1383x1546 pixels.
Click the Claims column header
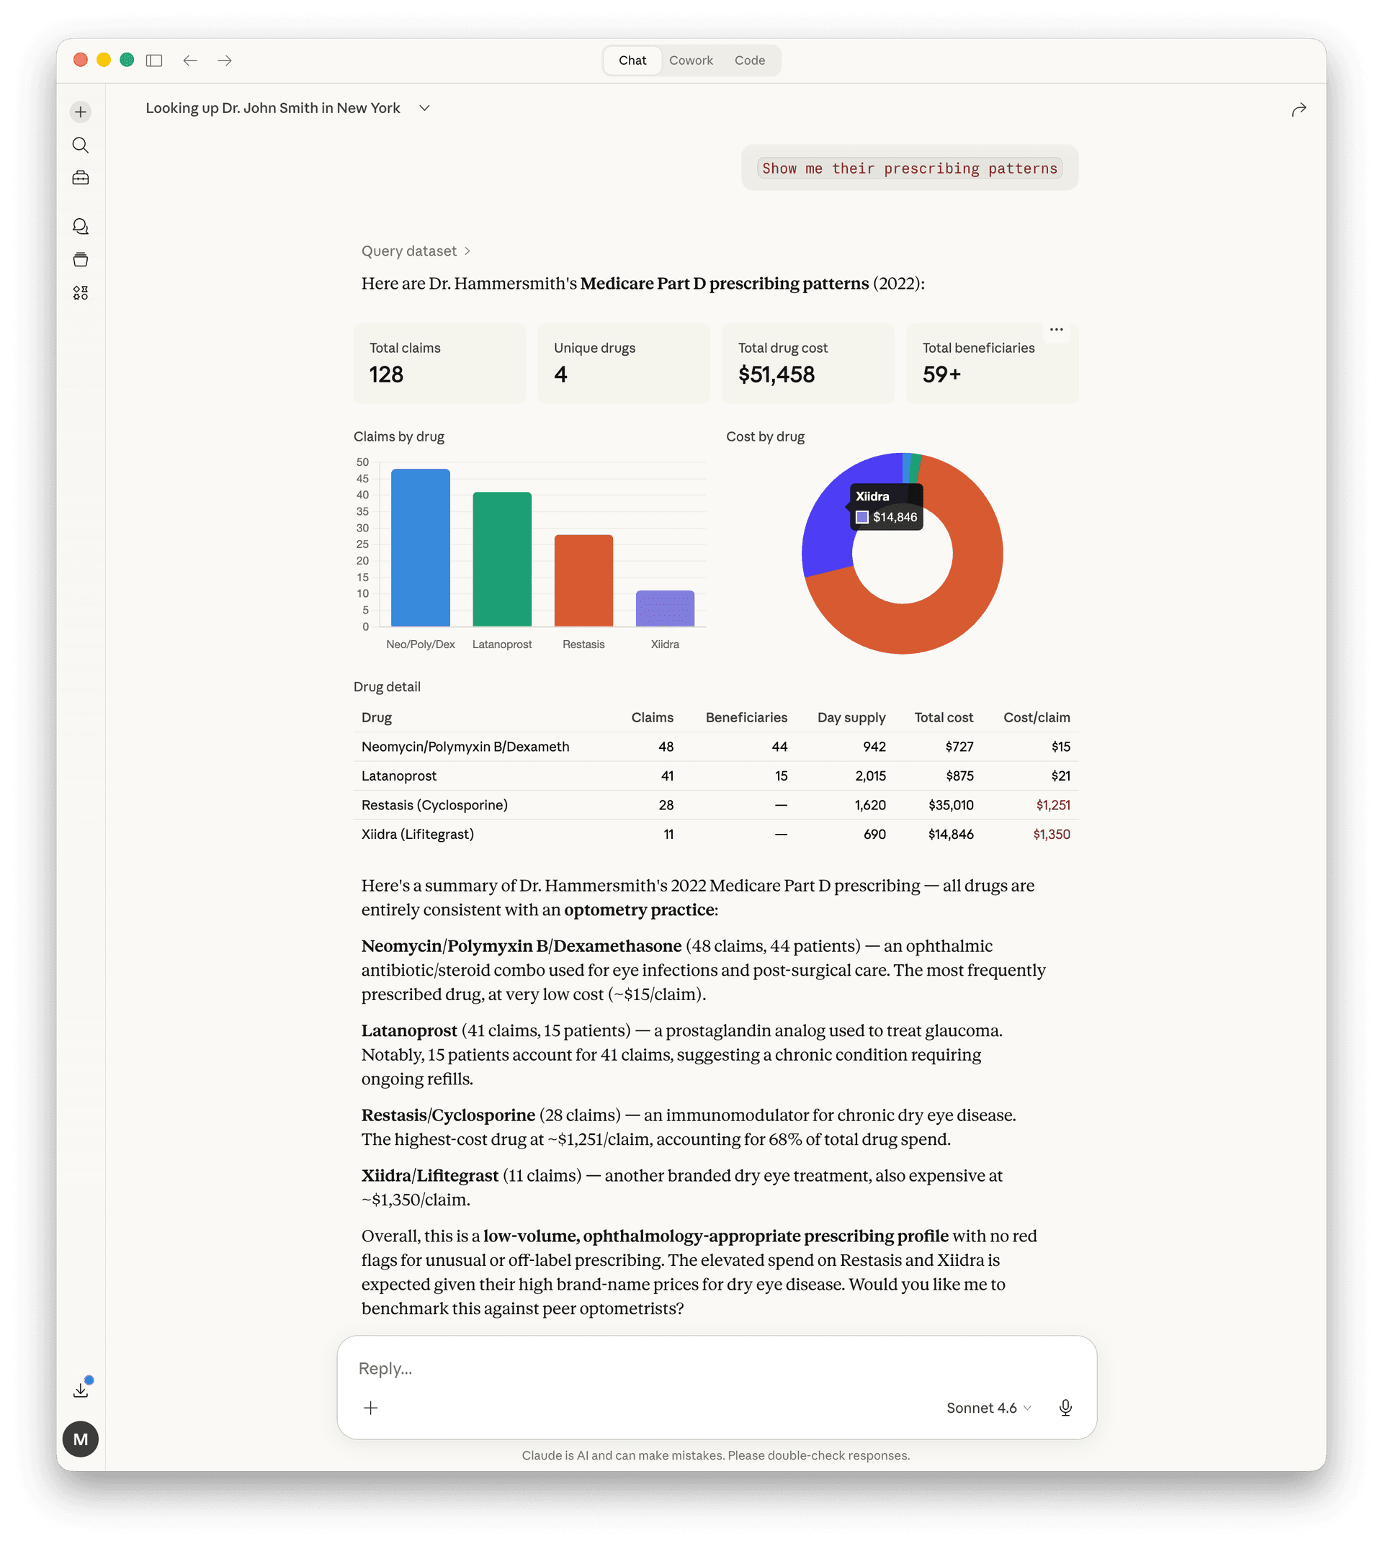click(x=652, y=717)
